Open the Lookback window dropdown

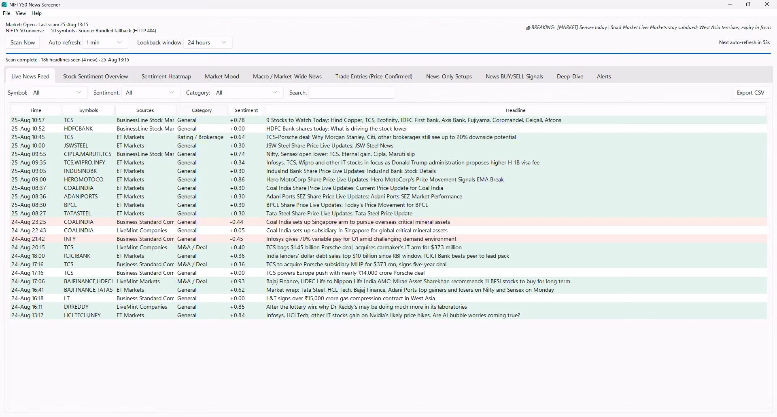(208, 42)
